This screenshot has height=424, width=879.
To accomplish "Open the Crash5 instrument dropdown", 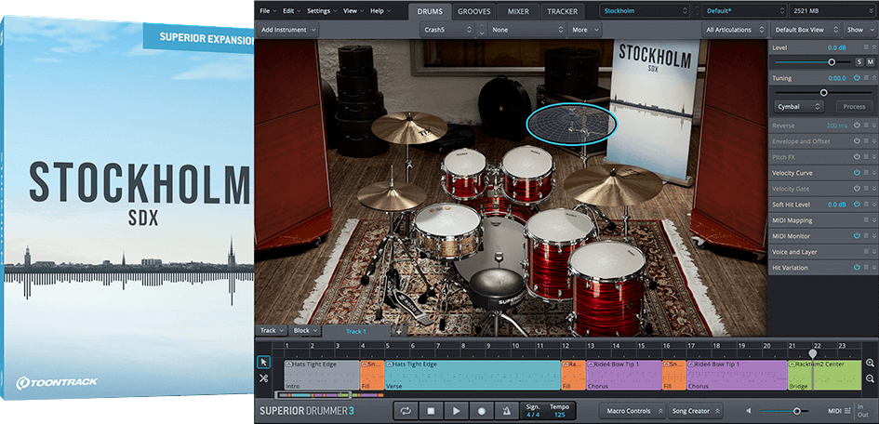I will [x=446, y=30].
